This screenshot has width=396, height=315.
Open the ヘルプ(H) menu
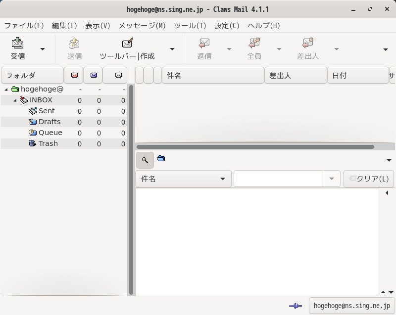[264, 26]
